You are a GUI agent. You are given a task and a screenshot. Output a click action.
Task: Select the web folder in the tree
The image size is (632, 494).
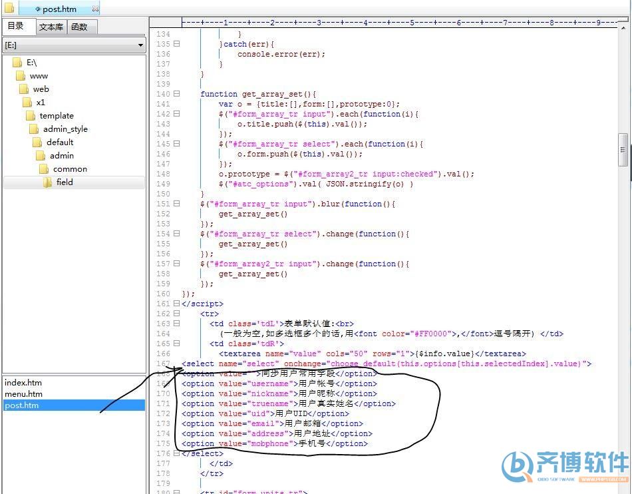pyautogui.click(x=41, y=89)
